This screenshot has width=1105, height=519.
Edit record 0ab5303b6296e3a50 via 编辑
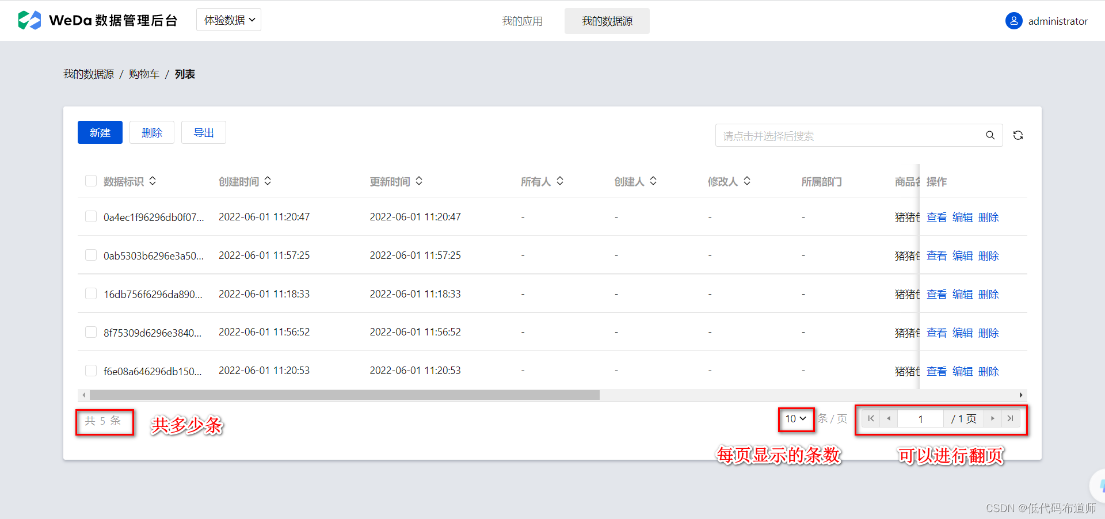tap(962, 255)
